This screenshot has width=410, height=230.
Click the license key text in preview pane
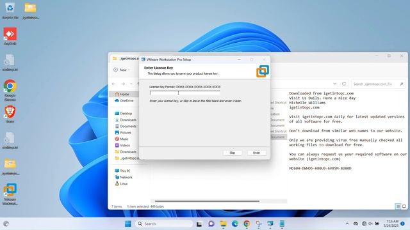320,169
